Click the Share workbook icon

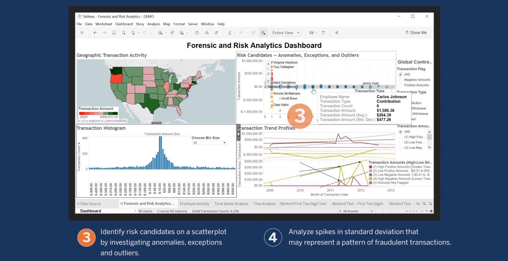pyautogui.click(x=337, y=33)
